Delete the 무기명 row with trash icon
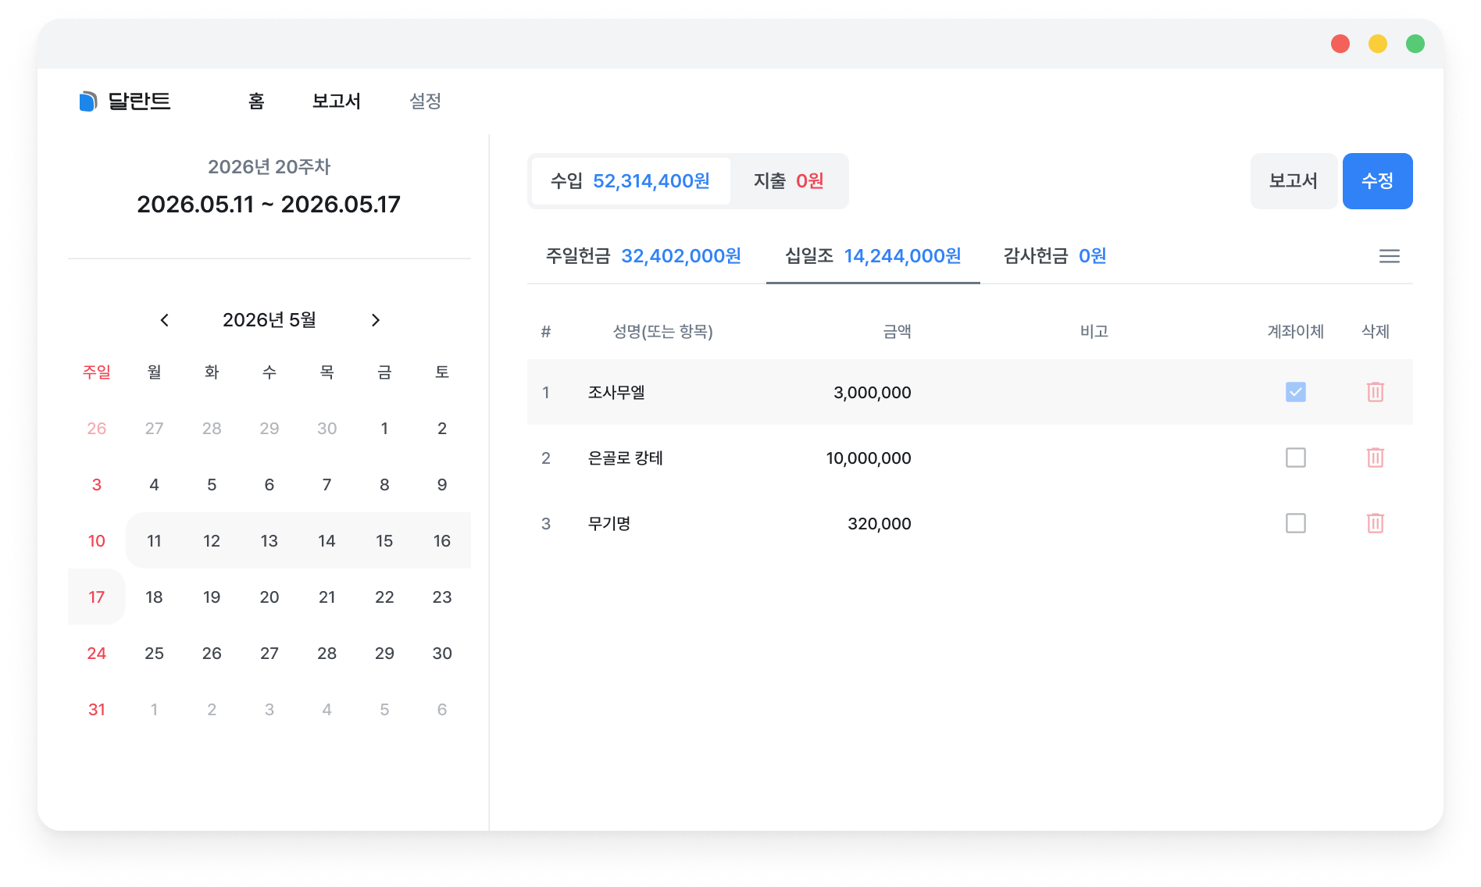Viewport: 1481px width, 887px height. (1375, 523)
